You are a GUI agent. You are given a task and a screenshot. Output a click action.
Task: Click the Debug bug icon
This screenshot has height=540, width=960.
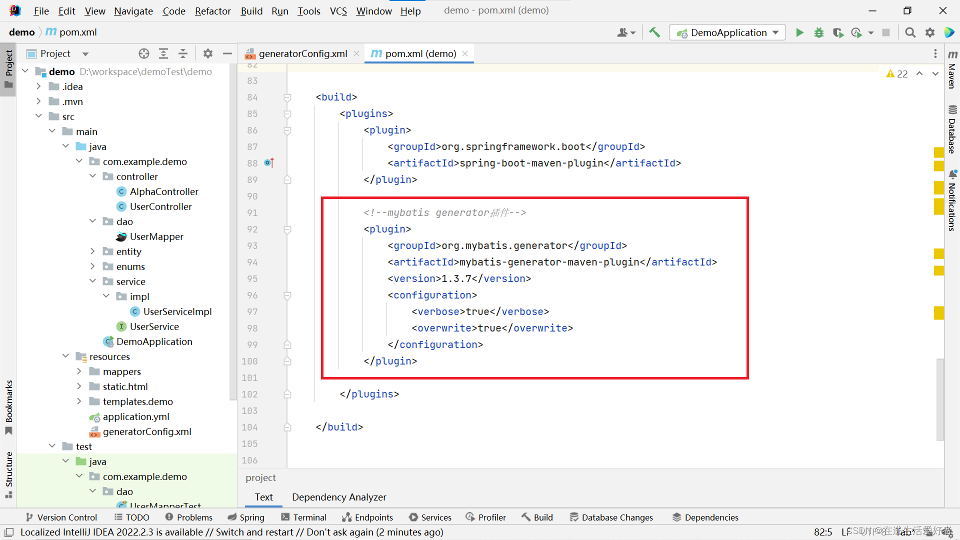[x=819, y=33]
